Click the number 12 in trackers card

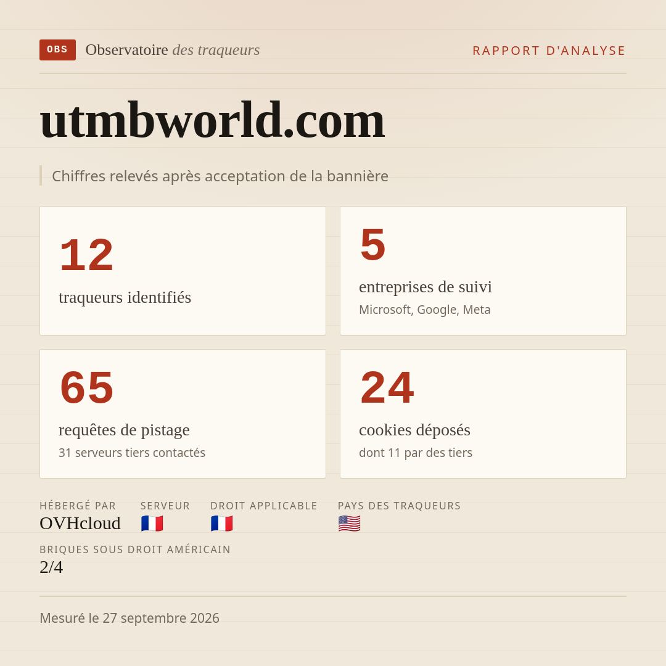(x=87, y=255)
